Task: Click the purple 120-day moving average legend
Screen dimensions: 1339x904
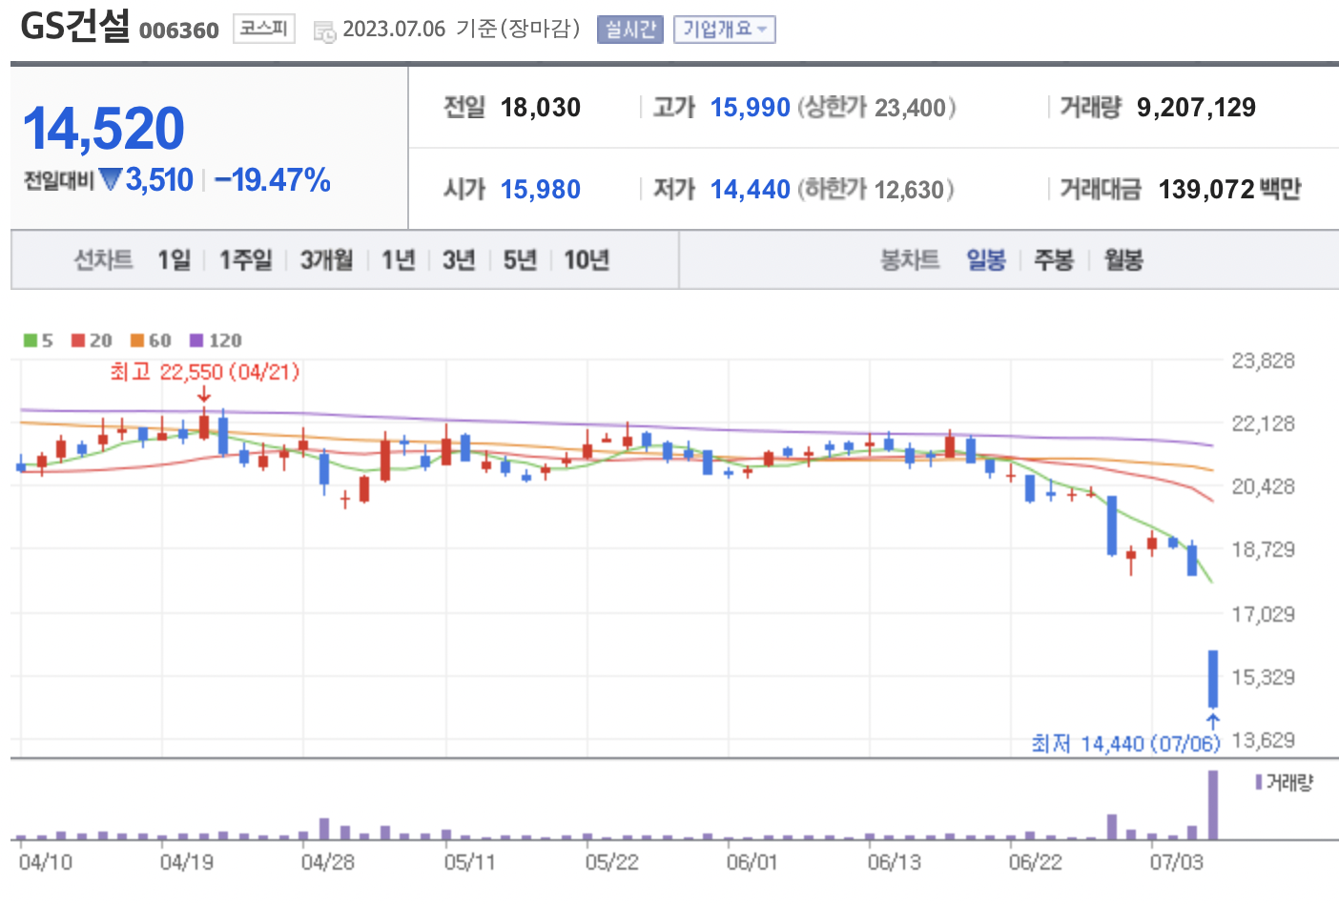Action: 216,340
